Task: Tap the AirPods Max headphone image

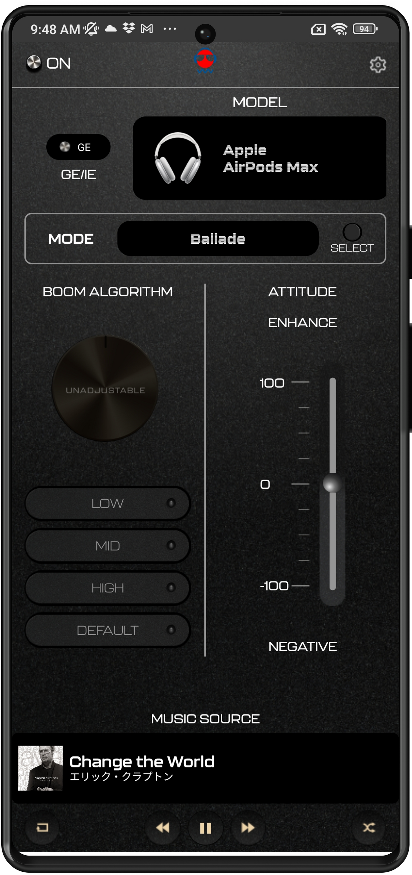Action: 178,158
